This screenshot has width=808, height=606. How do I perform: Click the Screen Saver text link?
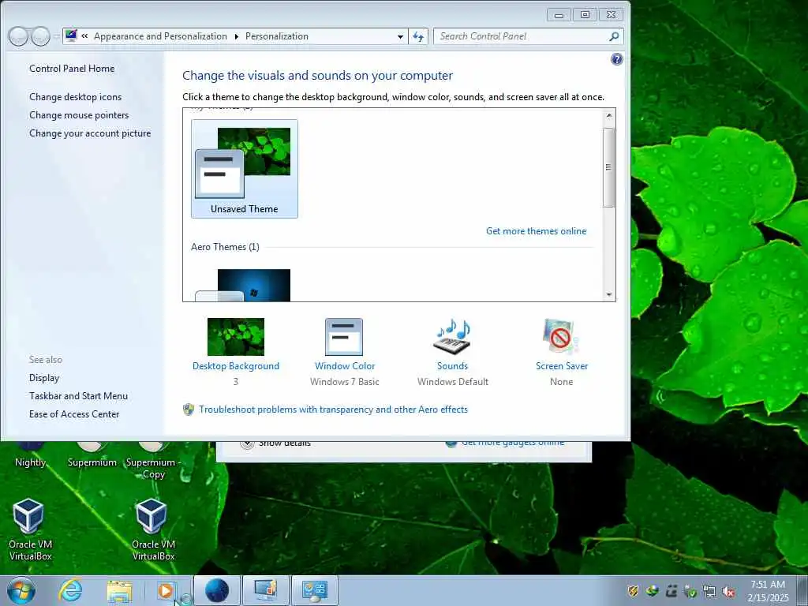click(x=562, y=366)
